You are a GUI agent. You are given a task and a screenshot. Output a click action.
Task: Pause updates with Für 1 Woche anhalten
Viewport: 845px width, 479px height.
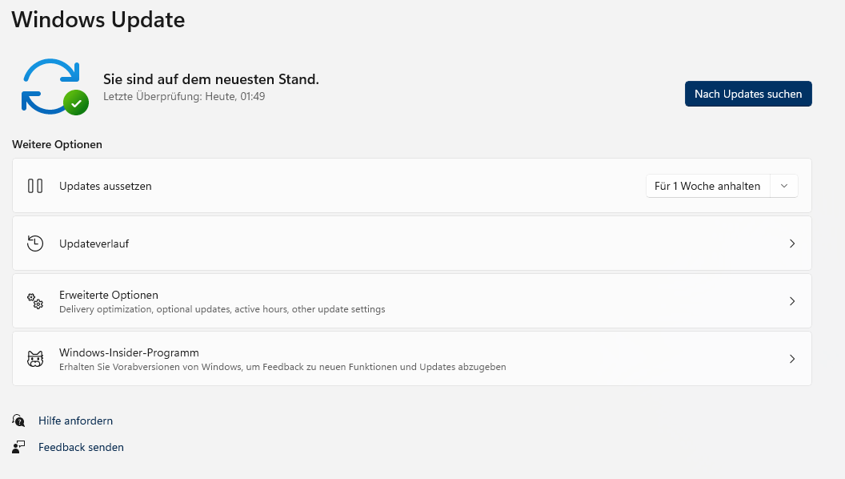point(707,186)
